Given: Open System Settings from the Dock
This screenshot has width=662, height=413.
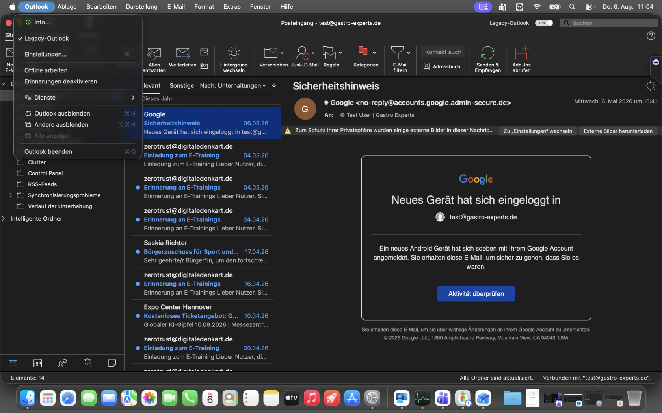Looking at the screenshot, I should pyautogui.click(x=372, y=398).
